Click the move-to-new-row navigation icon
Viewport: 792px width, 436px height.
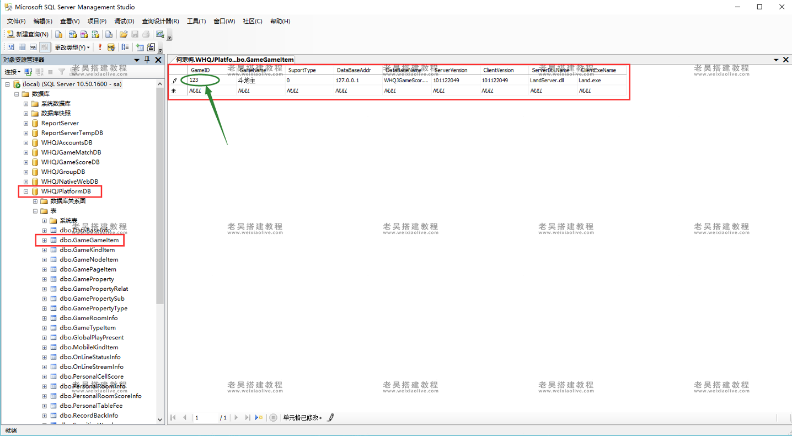[x=259, y=418]
